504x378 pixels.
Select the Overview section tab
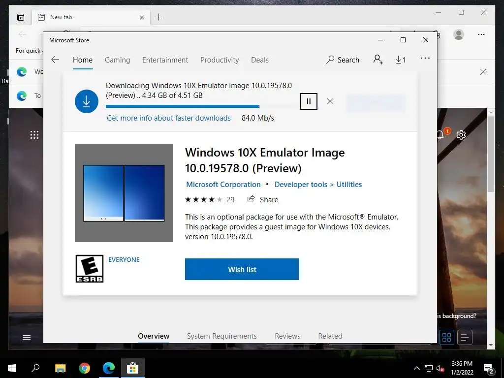pos(154,336)
